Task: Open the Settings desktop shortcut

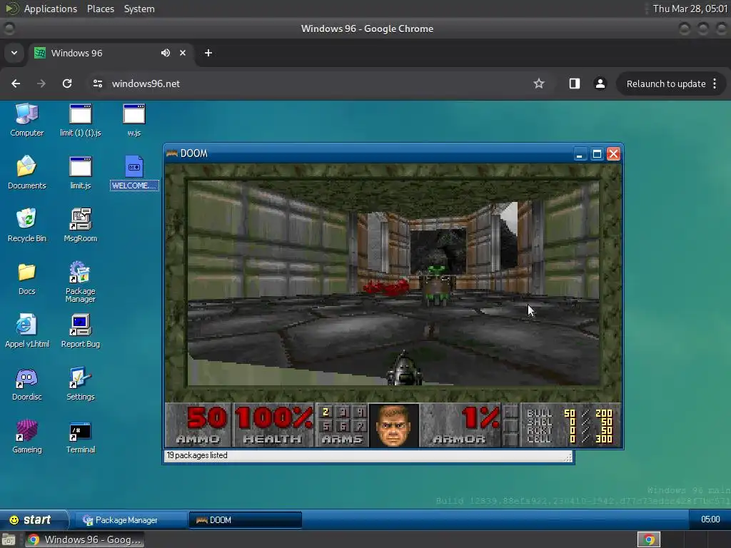Action: [x=80, y=384]
